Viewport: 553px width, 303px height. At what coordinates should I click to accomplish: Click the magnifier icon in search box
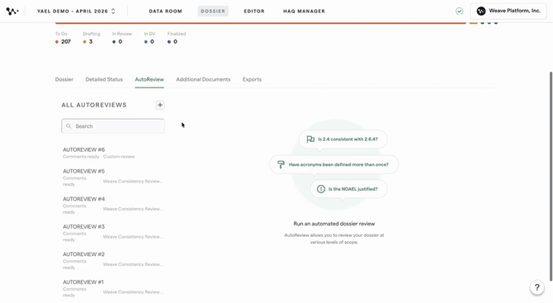tap(69, 126)
